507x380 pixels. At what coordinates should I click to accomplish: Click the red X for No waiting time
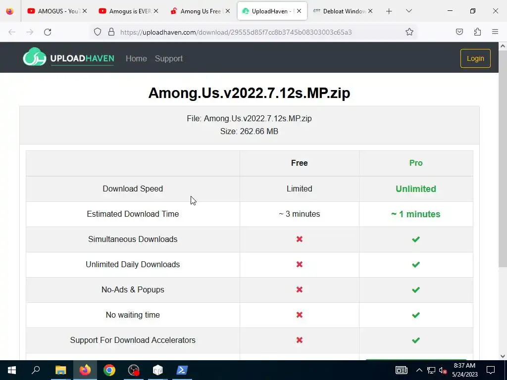[300, 315]
